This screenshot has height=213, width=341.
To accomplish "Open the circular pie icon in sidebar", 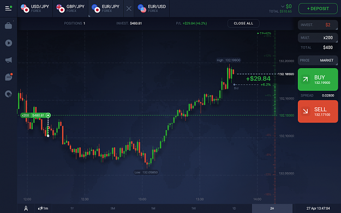I will click(x=9, y=94).
